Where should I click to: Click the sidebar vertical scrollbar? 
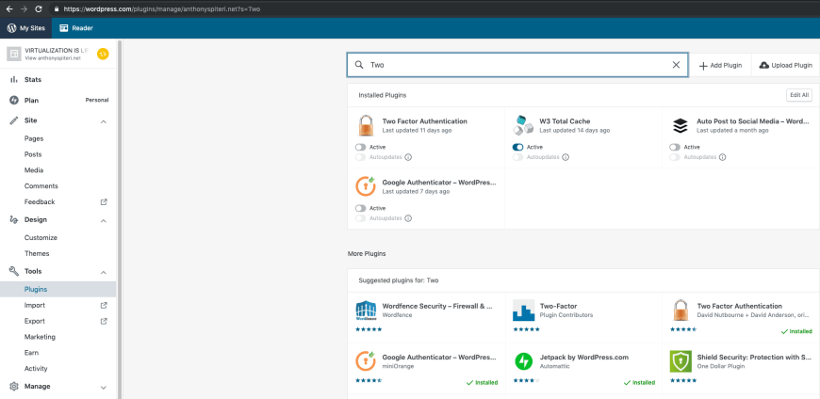click(119, 219)
